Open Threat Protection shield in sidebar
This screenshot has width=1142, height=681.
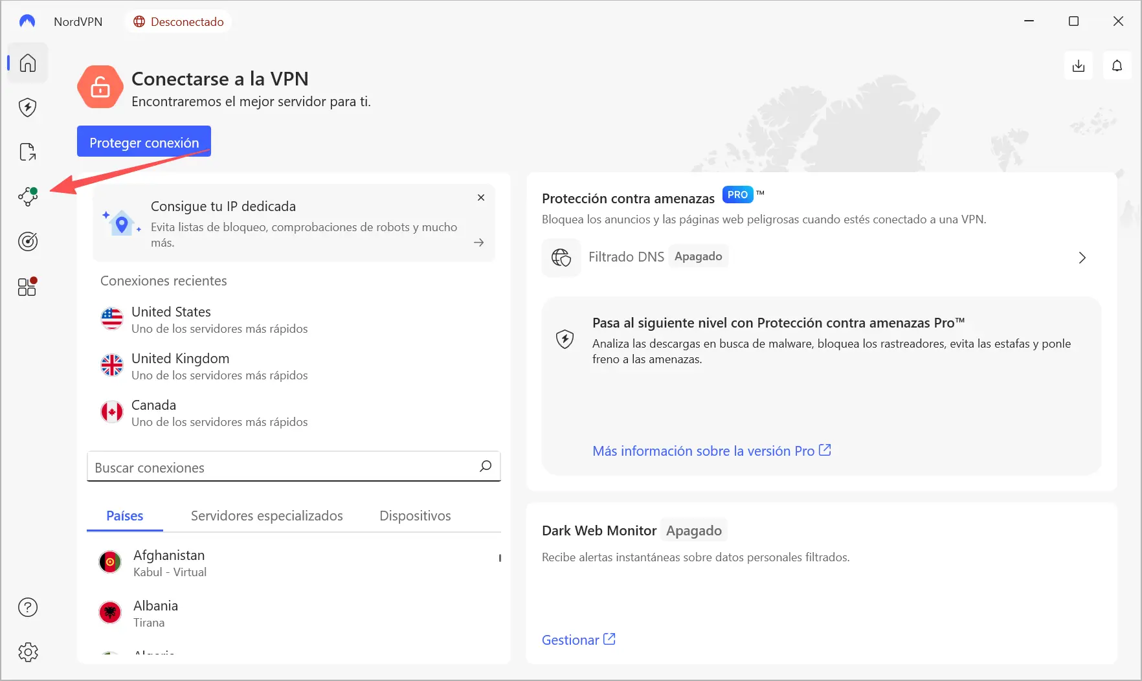pyautogui.click(x=28, y=107)
